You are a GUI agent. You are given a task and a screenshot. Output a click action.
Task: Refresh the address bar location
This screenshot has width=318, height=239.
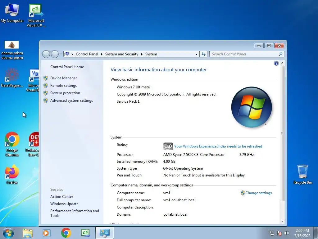point(203,54)
